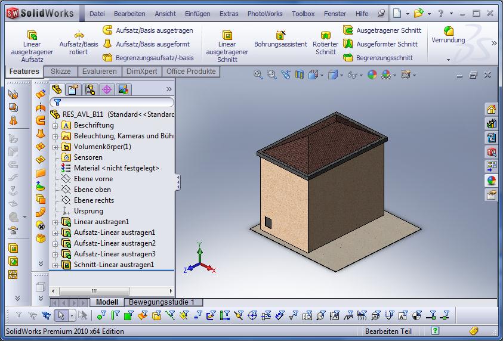Expand the Schnitt-Linear austragen1 feature
The width and height of the screenshot is (503, 341).
[55, 265]
